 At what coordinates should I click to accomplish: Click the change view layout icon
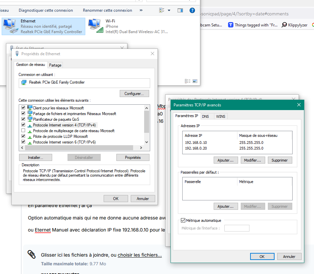pos(162,10)
